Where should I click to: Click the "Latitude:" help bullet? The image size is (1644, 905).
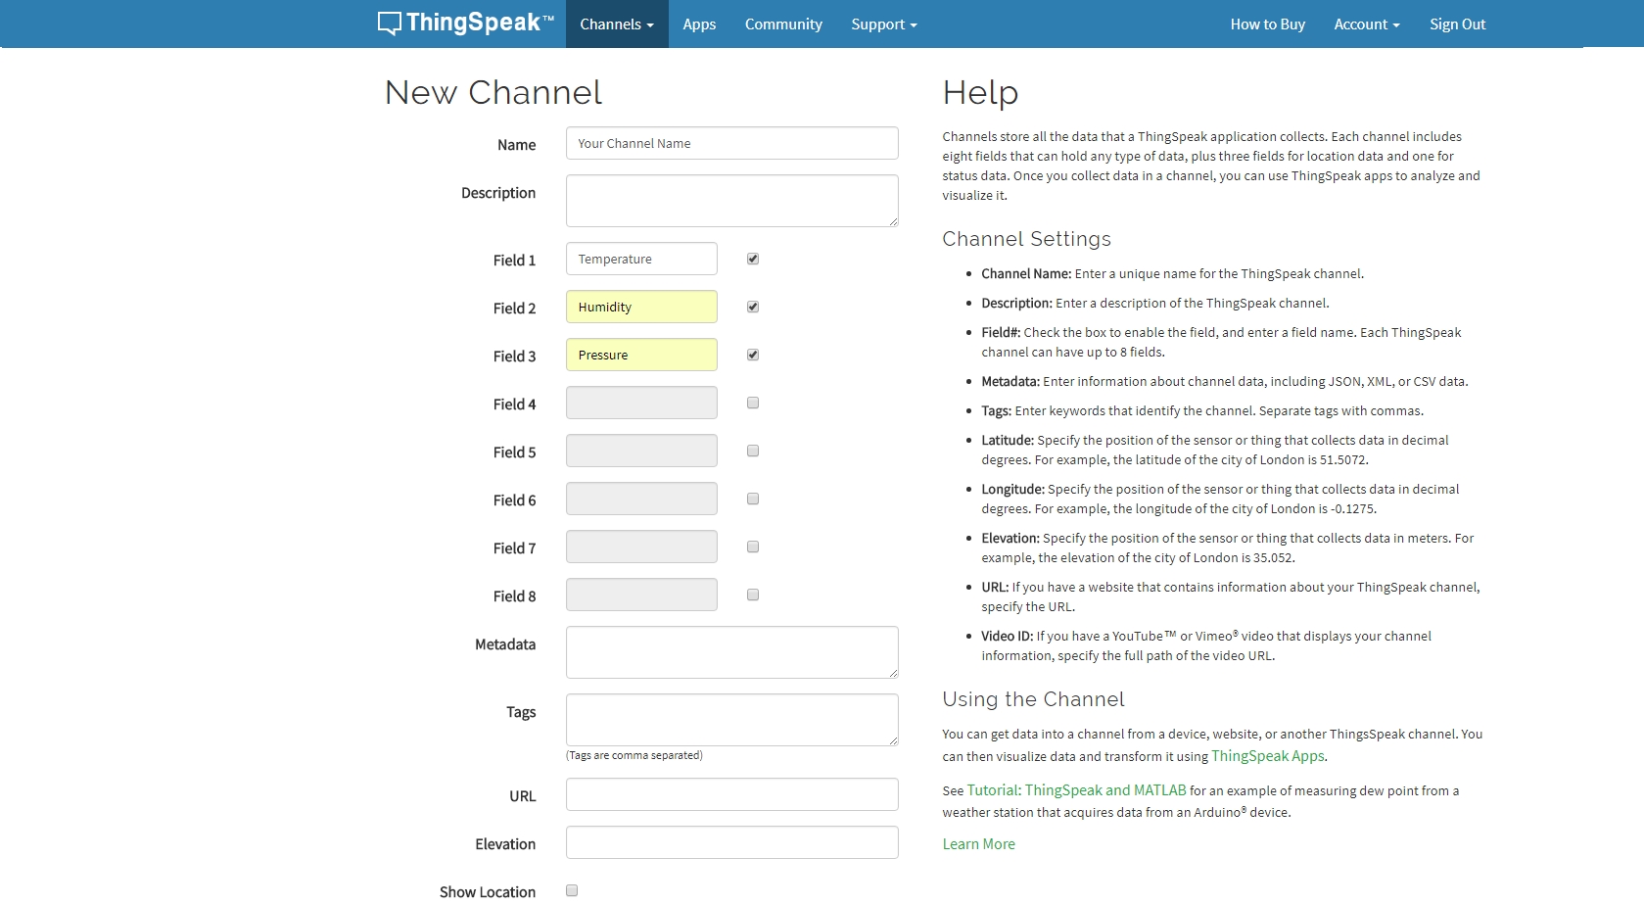(1215, 451)
